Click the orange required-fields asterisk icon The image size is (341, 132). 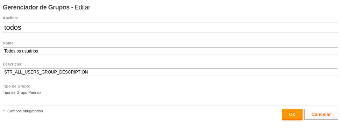pos(4,111)
